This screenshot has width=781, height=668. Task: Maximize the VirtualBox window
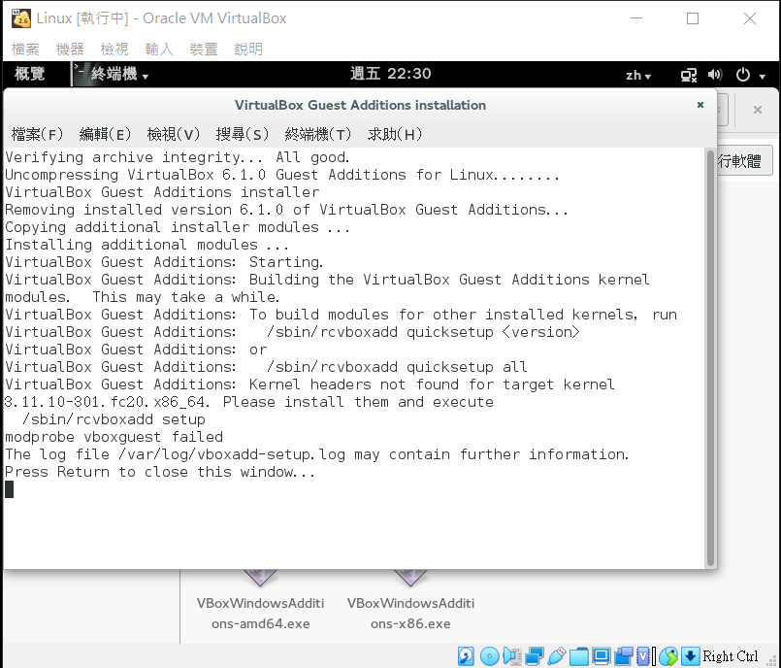click(693, 18)
